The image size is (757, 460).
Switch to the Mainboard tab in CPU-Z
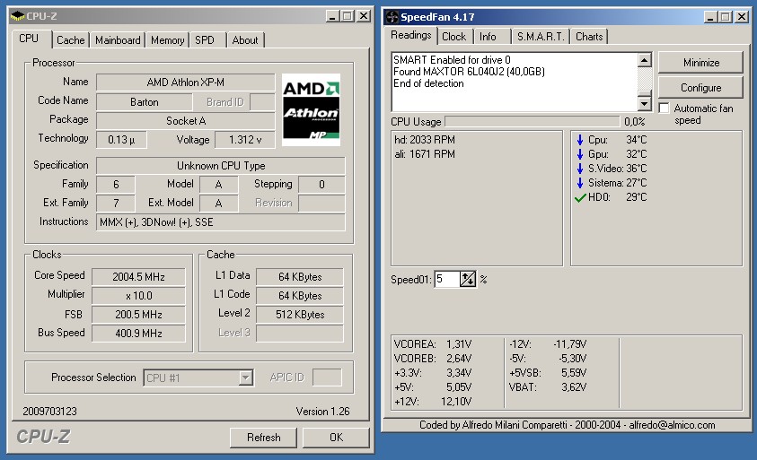click(118, 40)
